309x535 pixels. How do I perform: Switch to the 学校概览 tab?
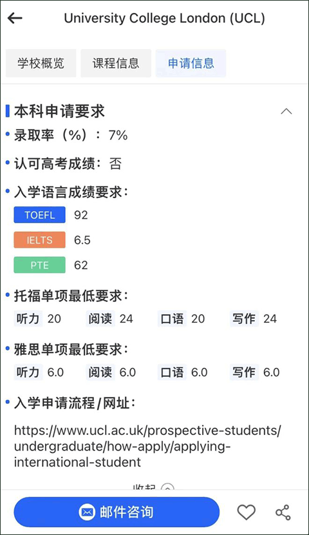(41, 63)
